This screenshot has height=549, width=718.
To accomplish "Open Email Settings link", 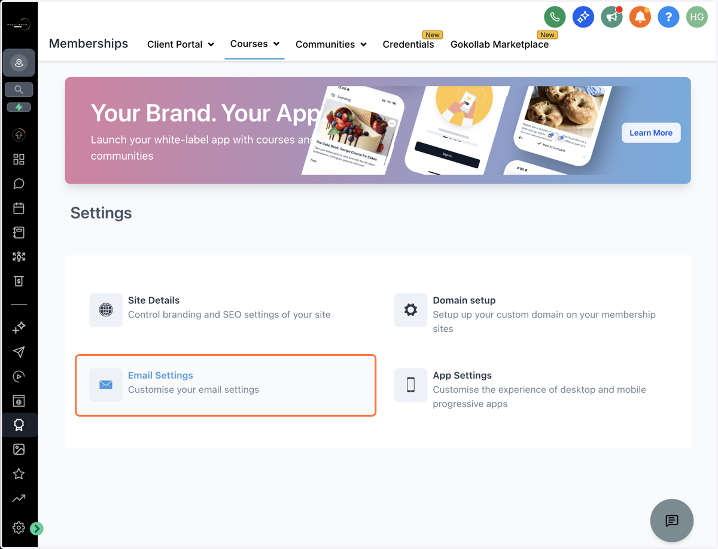I will (160, 375).
